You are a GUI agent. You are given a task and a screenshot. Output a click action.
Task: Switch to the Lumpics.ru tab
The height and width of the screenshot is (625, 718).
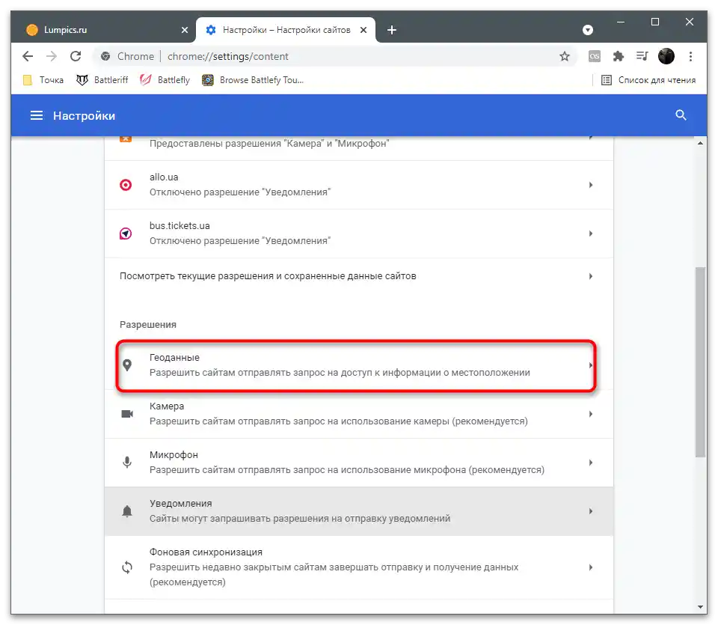(105, 30)
